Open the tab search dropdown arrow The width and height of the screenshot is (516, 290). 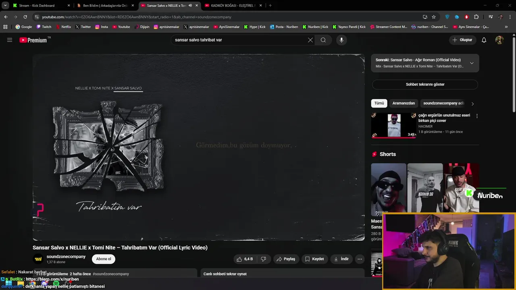click(5, 6)
